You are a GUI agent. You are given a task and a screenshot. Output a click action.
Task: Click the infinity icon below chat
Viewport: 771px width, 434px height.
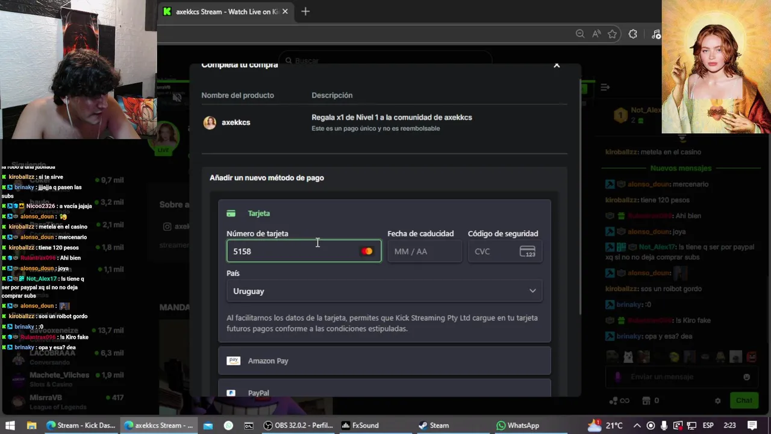[625, 401]
